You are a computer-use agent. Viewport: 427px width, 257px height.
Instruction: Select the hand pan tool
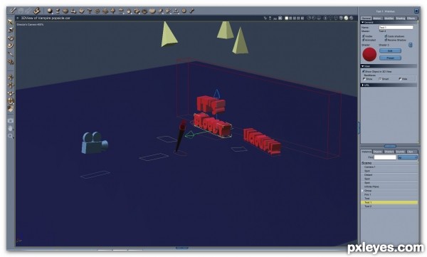[x=11, y=128]
